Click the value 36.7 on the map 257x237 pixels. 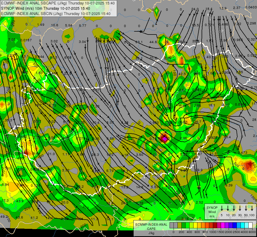coord(197,122)
